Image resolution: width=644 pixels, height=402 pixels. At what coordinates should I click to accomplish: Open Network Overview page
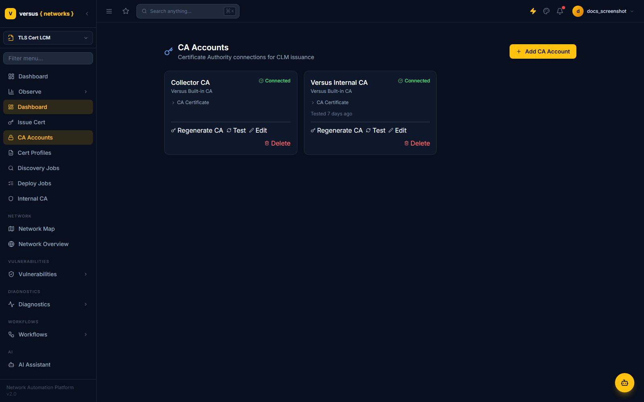[x=48, y=244]
